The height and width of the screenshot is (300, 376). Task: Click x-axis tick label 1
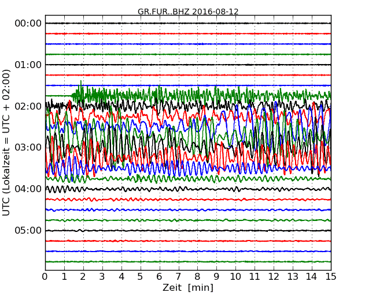point(64,276)
